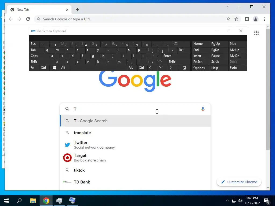Select the 'tiktok' suggestion
Image resolution: width=275 pixels, height=206 pixels.
[135, 170]
